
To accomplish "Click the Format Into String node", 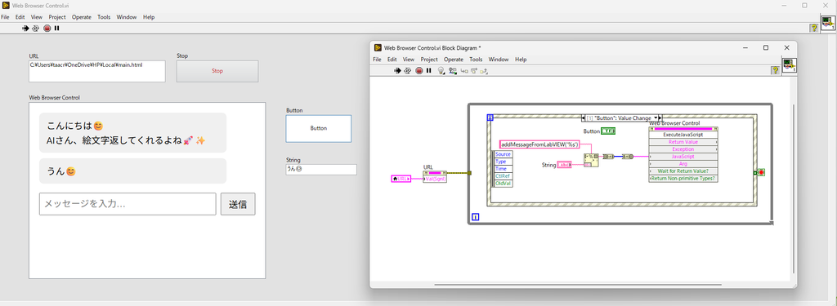I will (x=591, y=160).
